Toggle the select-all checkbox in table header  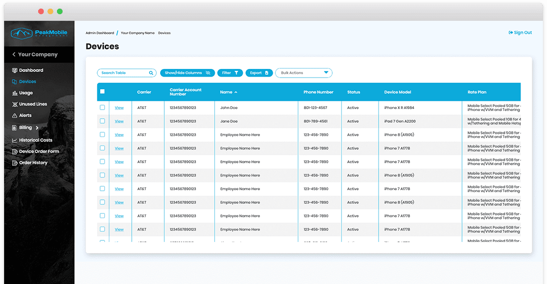pos(102,91)
